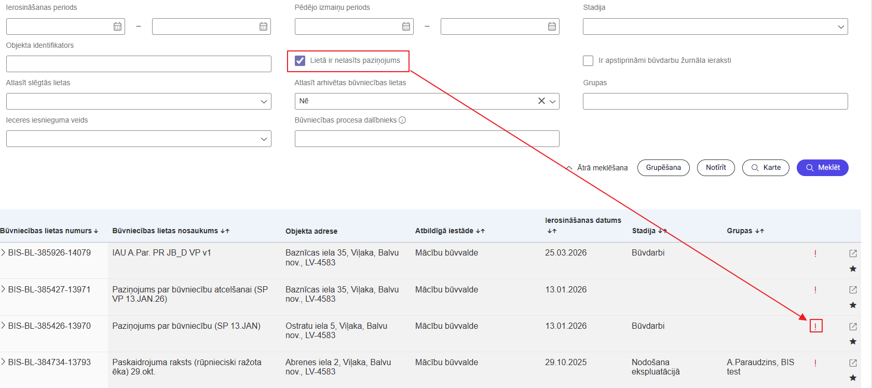Mark BIS-BL-385427-13971 as favorite with star

853,305
